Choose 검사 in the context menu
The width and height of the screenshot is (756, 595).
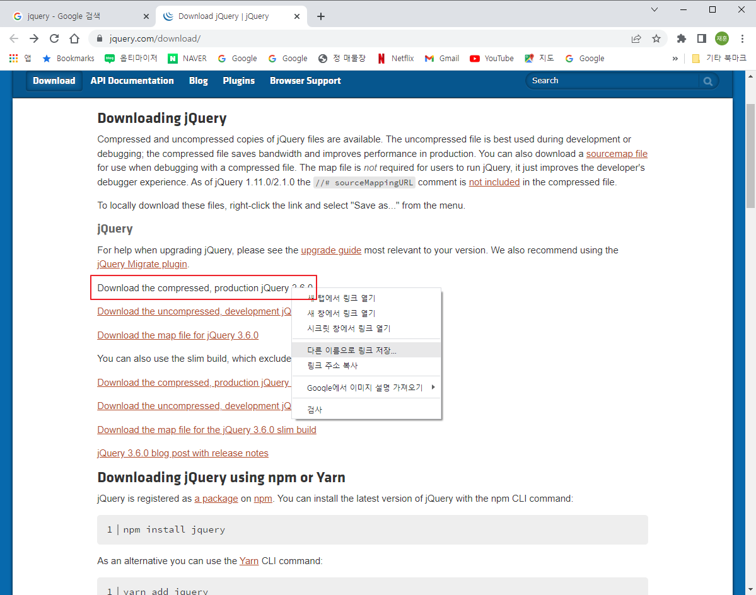[x=366, y=410]
